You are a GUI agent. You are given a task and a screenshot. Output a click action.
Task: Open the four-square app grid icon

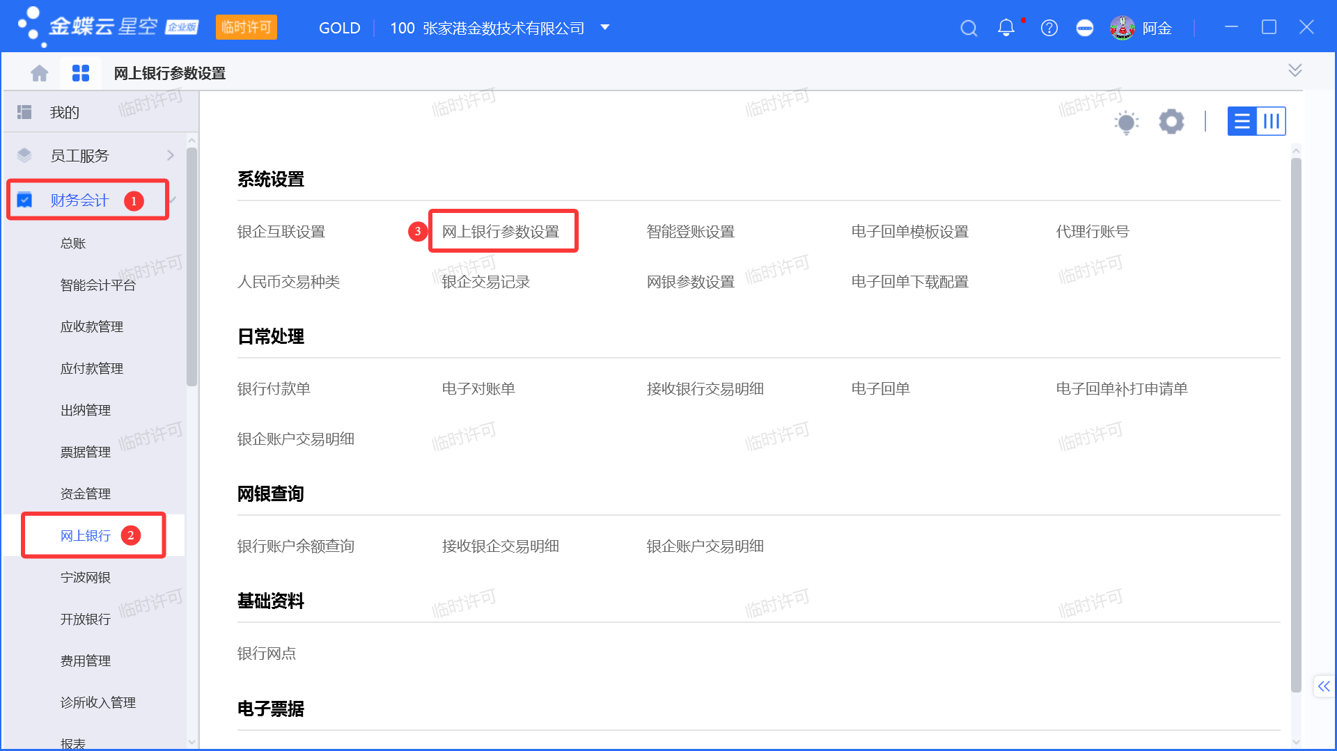coord(81,73)
